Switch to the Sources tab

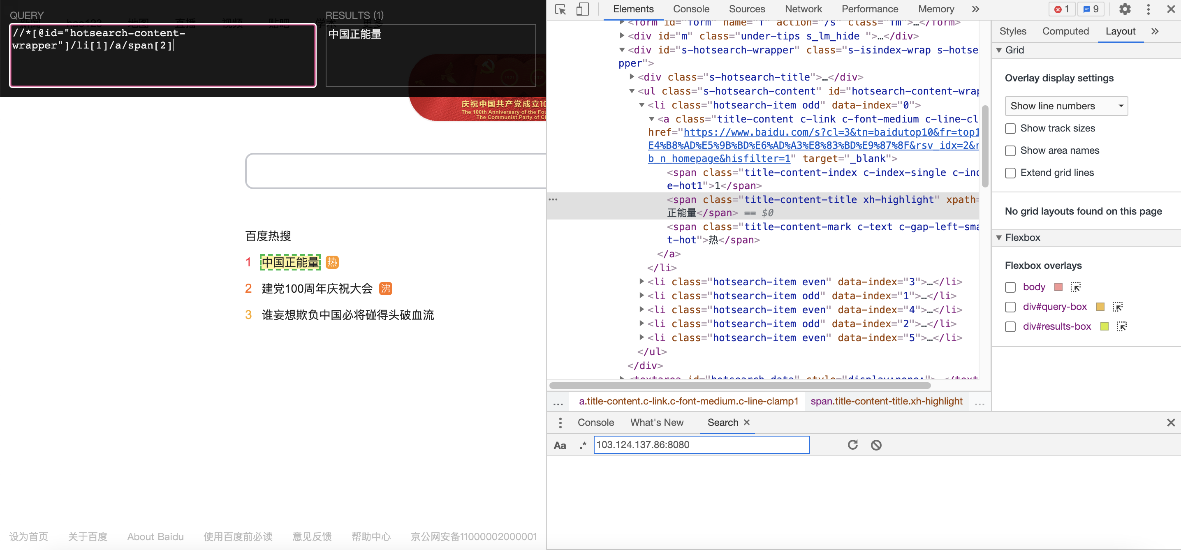pos(747,9)
